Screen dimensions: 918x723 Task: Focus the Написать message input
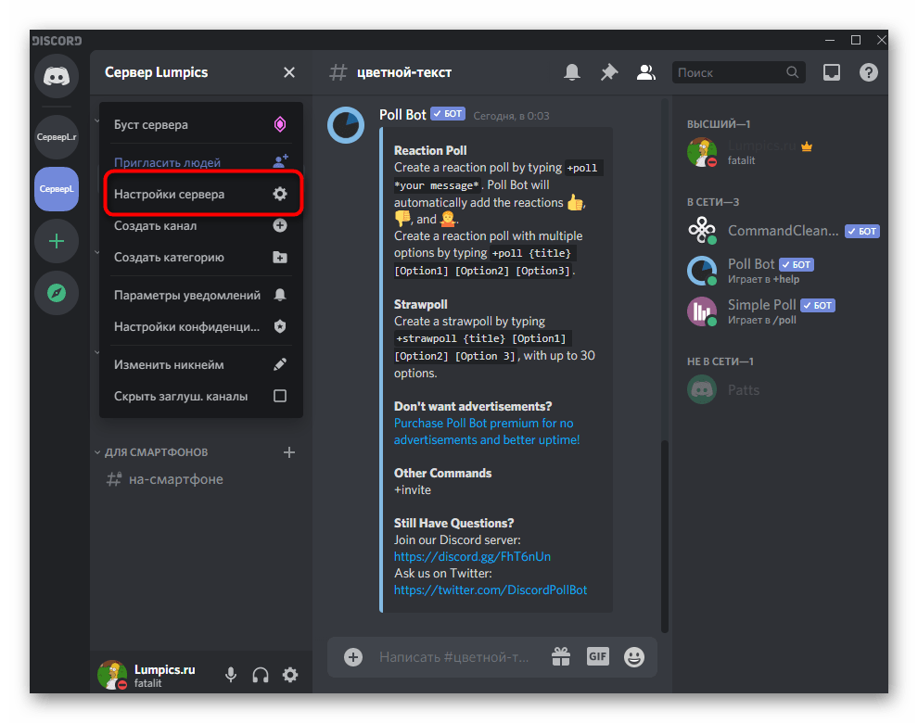pyautogui.click(x=456, y=657)
